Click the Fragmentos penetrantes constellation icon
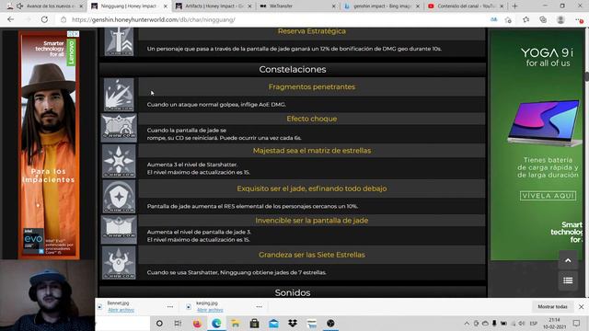 (119, 95)
